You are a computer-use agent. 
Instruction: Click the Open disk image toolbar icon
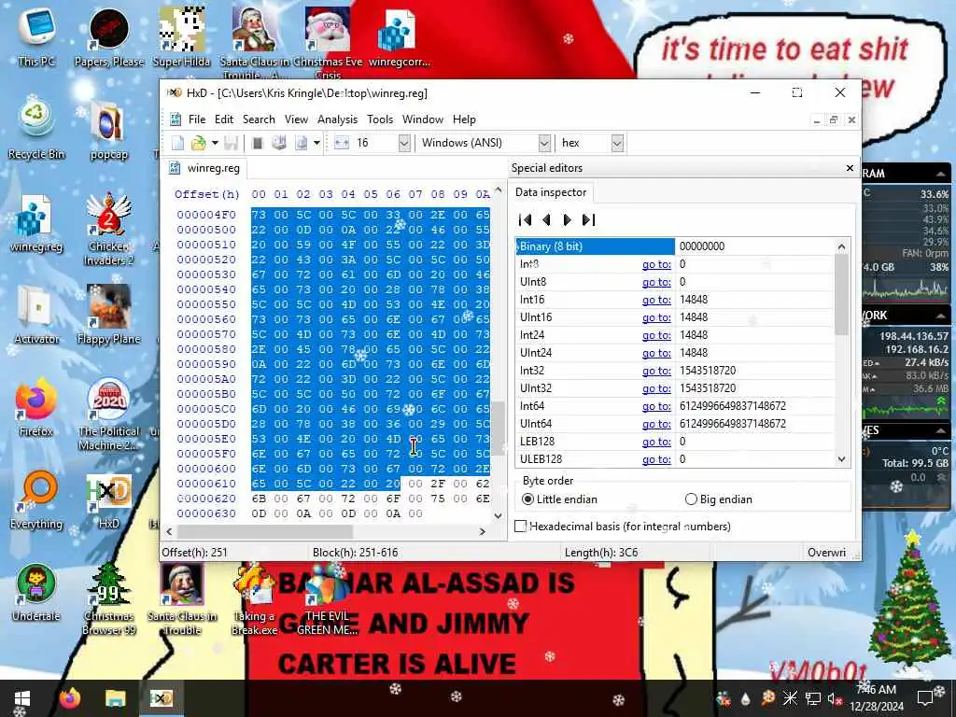pos(302,143)
